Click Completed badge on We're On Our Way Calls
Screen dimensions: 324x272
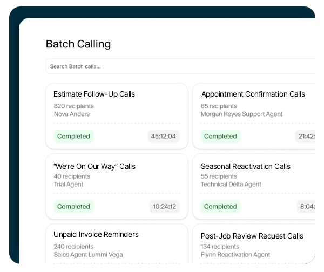[x=74, y=207]
